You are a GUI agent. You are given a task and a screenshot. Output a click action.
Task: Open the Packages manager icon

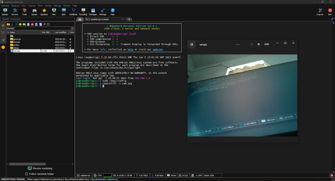pos(93,11)
